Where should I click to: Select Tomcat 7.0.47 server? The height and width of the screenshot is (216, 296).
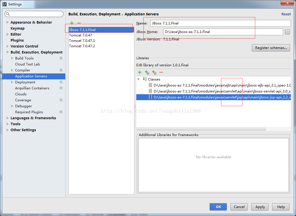tap(101, 35)
